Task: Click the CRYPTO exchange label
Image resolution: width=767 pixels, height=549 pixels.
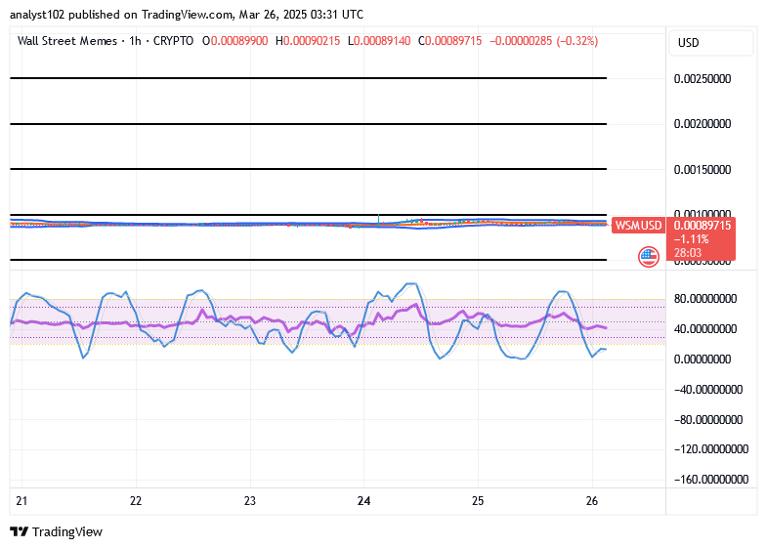Action: [173, 41]
